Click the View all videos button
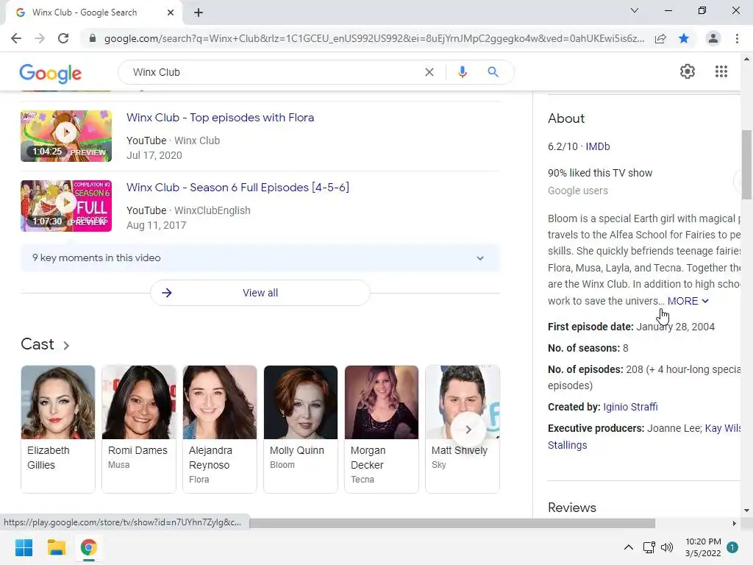Viewport: 753px width, 565px height. [x=260, y=293]
